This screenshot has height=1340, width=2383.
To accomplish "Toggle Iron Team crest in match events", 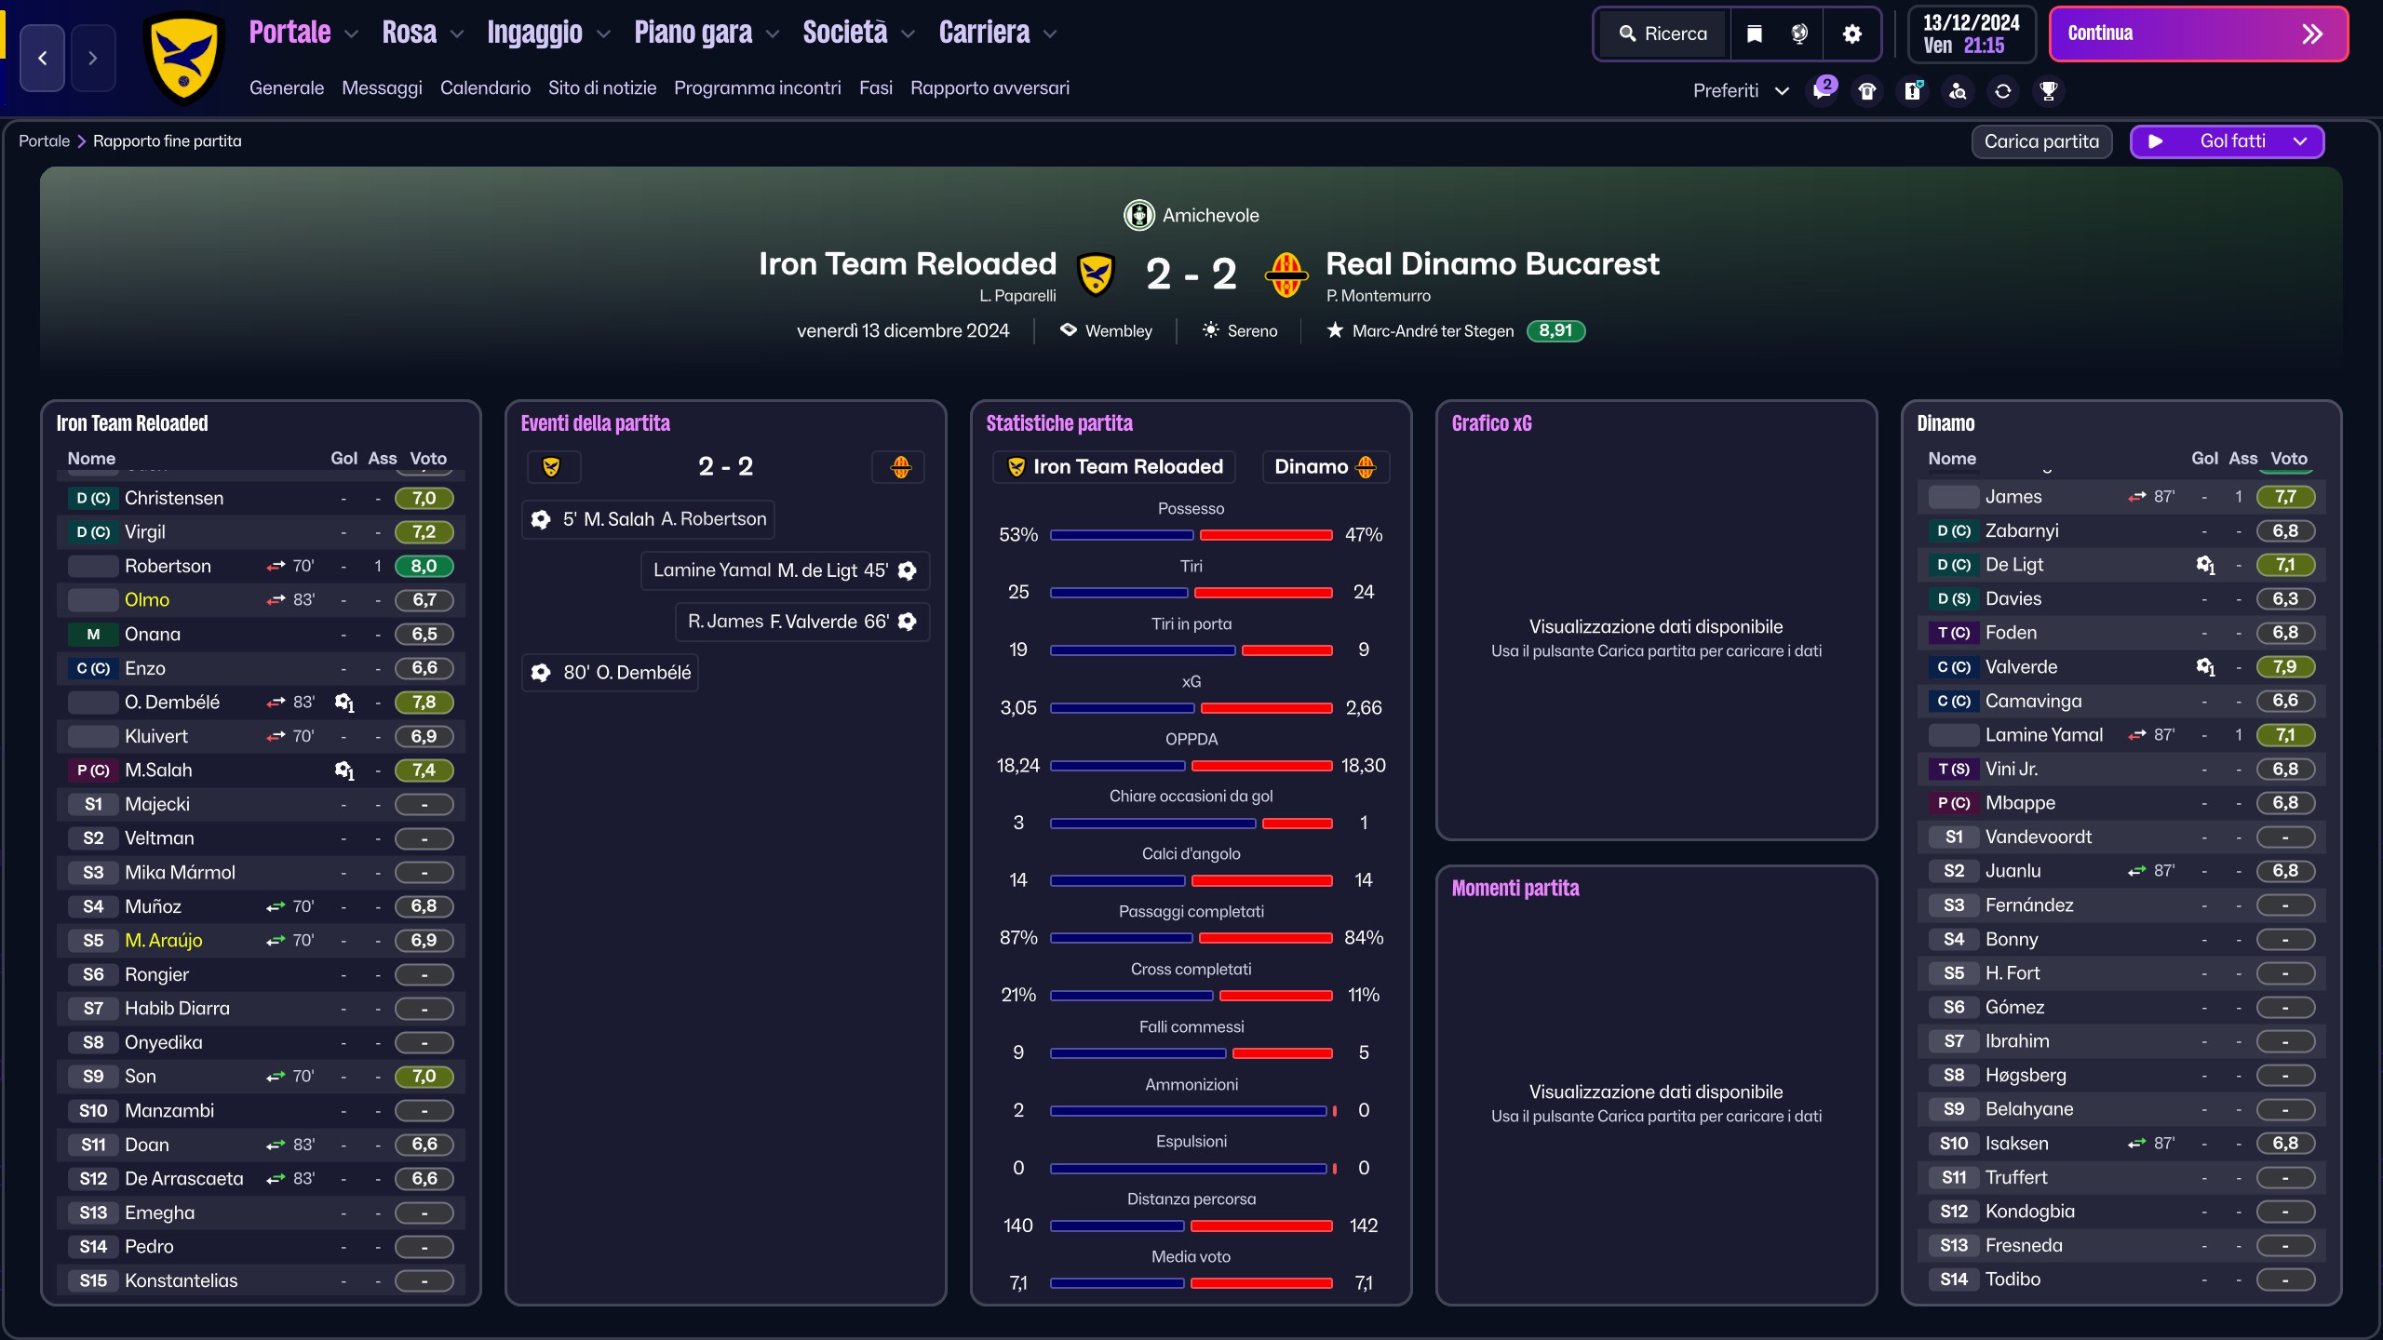I will click(553, 467).
